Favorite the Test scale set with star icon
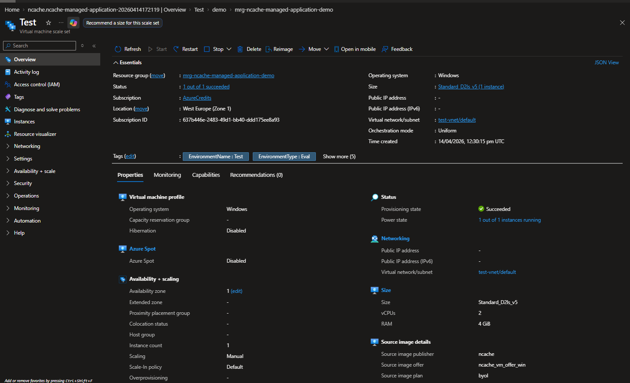Screen dimensions: 630x383 [48, 22]
